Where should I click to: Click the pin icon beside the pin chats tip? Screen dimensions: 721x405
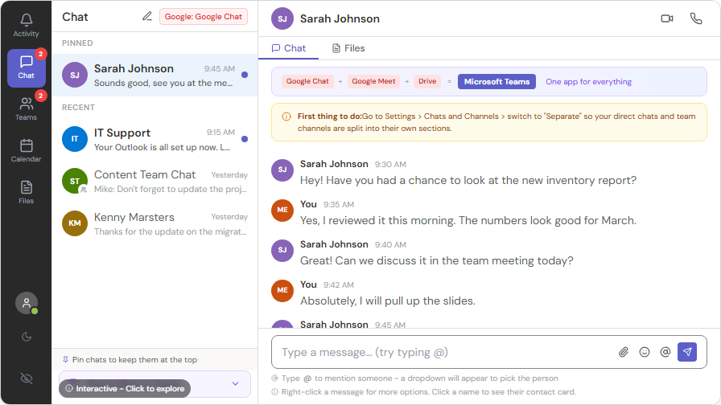click(x=66, y=359)
